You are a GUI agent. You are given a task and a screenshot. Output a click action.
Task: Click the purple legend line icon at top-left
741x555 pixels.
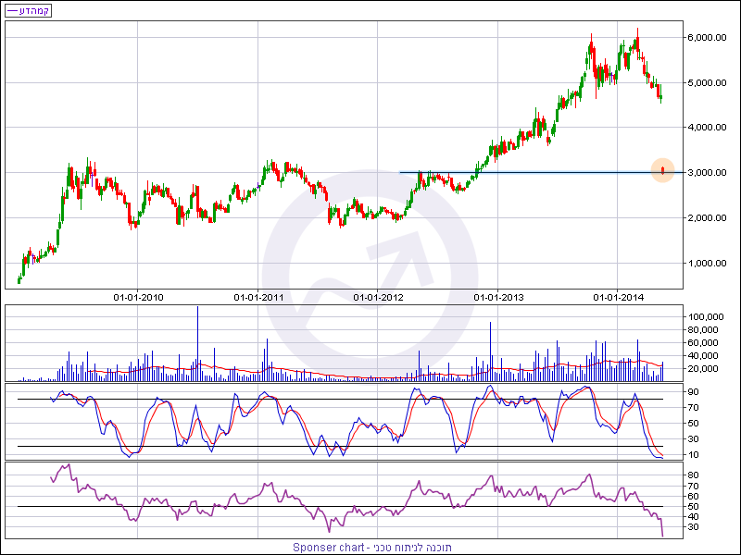coord(12,11)
